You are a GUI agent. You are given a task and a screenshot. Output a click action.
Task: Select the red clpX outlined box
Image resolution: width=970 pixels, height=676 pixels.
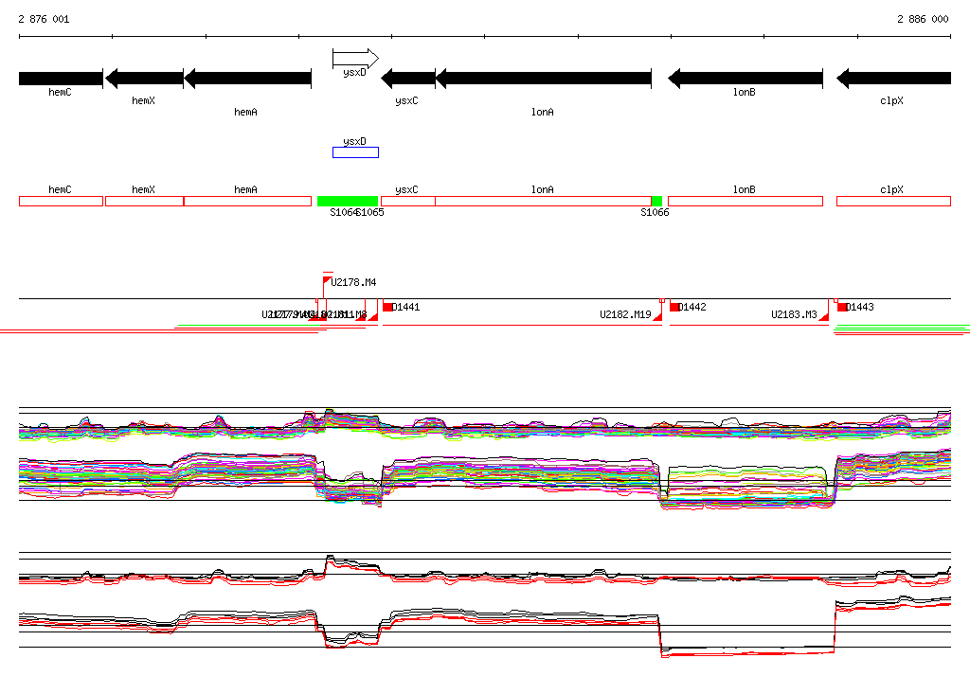[894, 201]
